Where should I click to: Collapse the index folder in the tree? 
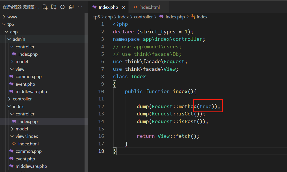[44, 106]
